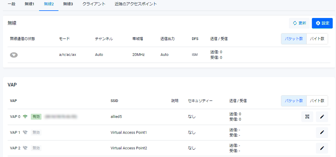Click the VAP 0 Wi-Fi signal icon

pos(25,117)
